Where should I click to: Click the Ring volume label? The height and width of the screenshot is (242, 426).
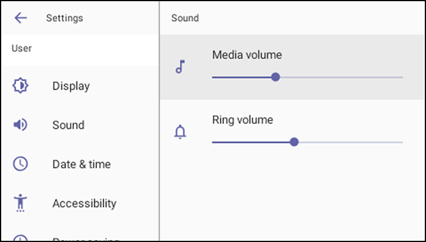pyautogui.click(x=243, y=120)
